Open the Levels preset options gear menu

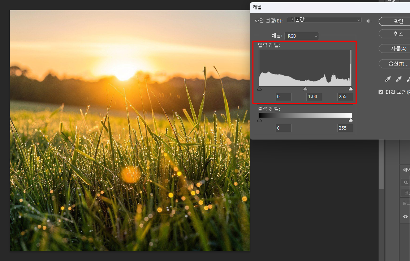point(369,21)
